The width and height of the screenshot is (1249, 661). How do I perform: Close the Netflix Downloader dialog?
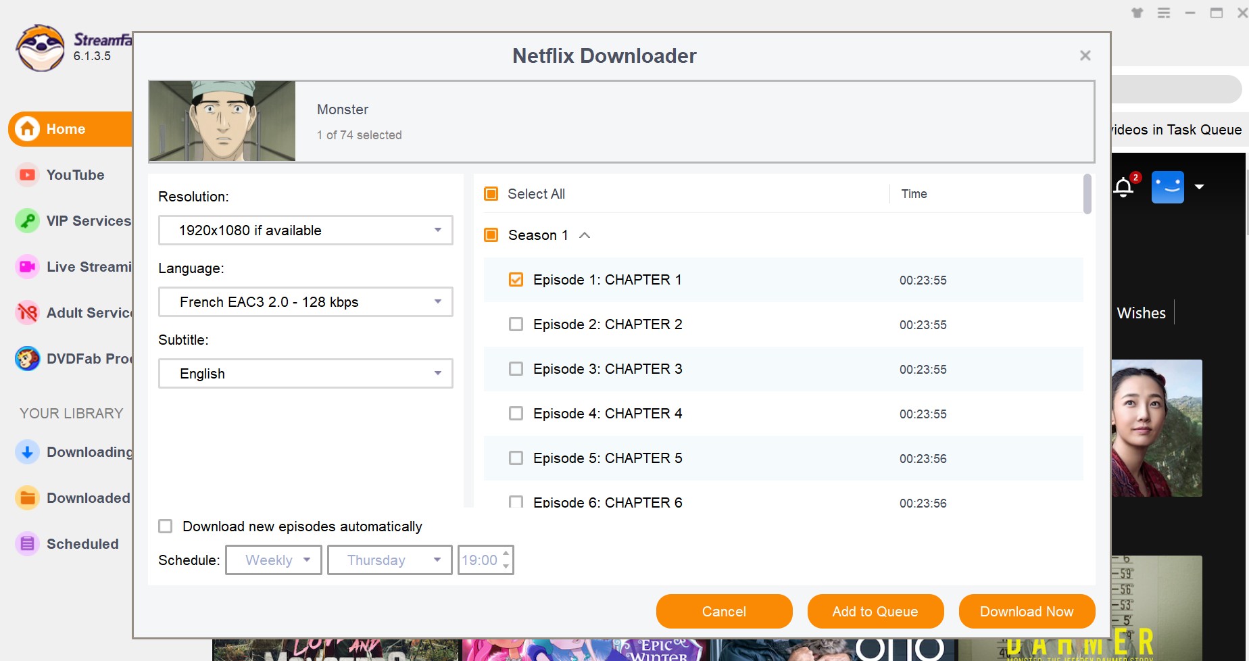click(x=1085, y=55)
